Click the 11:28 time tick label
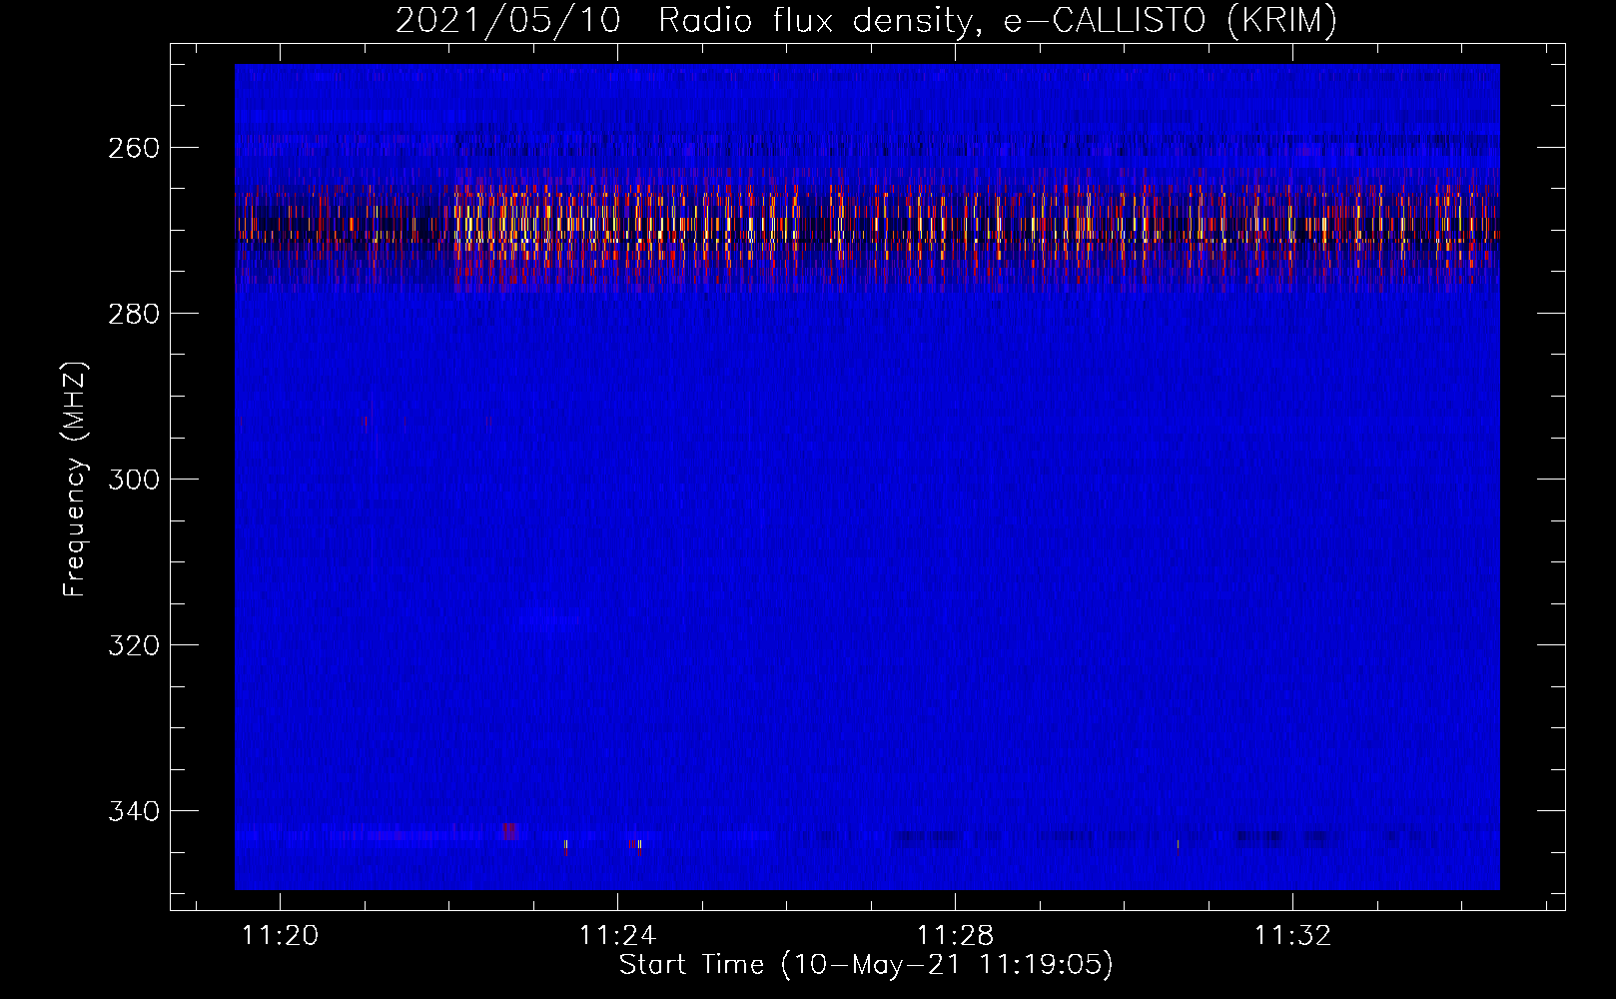Screen dimensions: 1616x999 coord(956,936)
